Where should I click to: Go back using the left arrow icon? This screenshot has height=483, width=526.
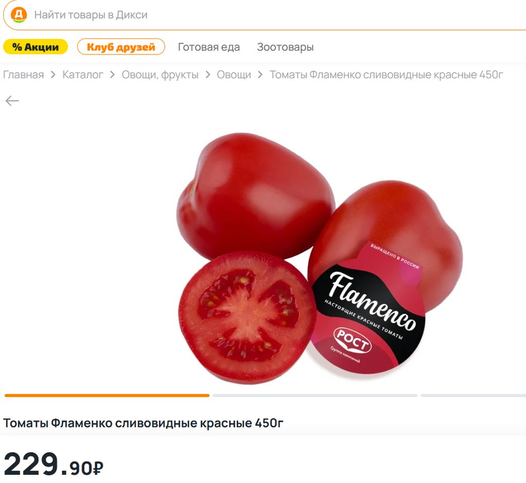[x=12, y=101]
